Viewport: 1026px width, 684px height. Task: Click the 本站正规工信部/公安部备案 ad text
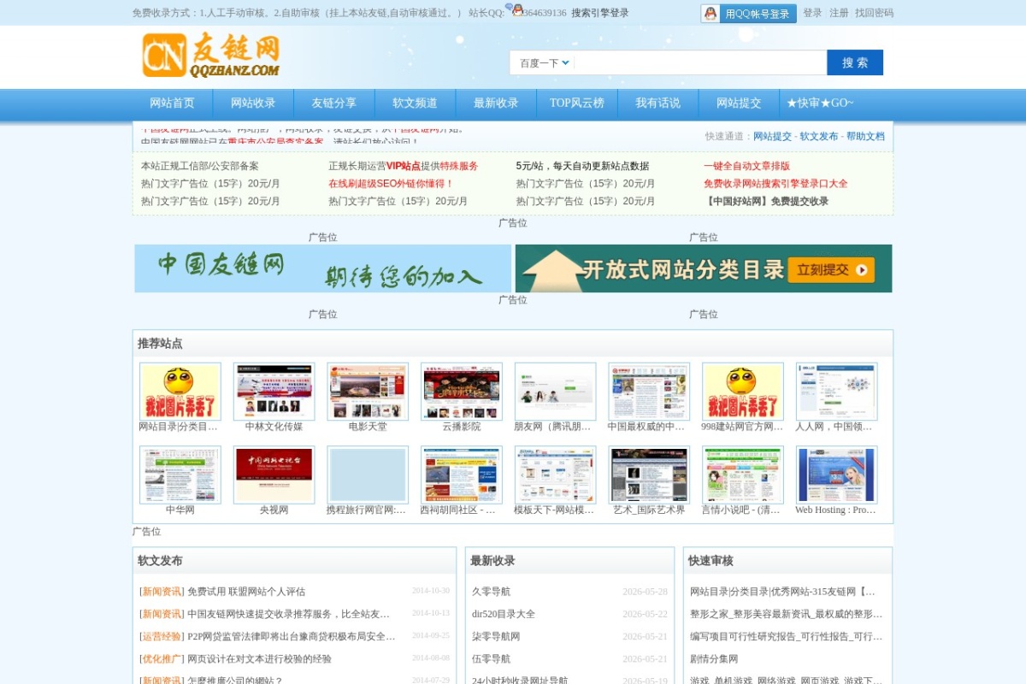click(x=200, y=166)
